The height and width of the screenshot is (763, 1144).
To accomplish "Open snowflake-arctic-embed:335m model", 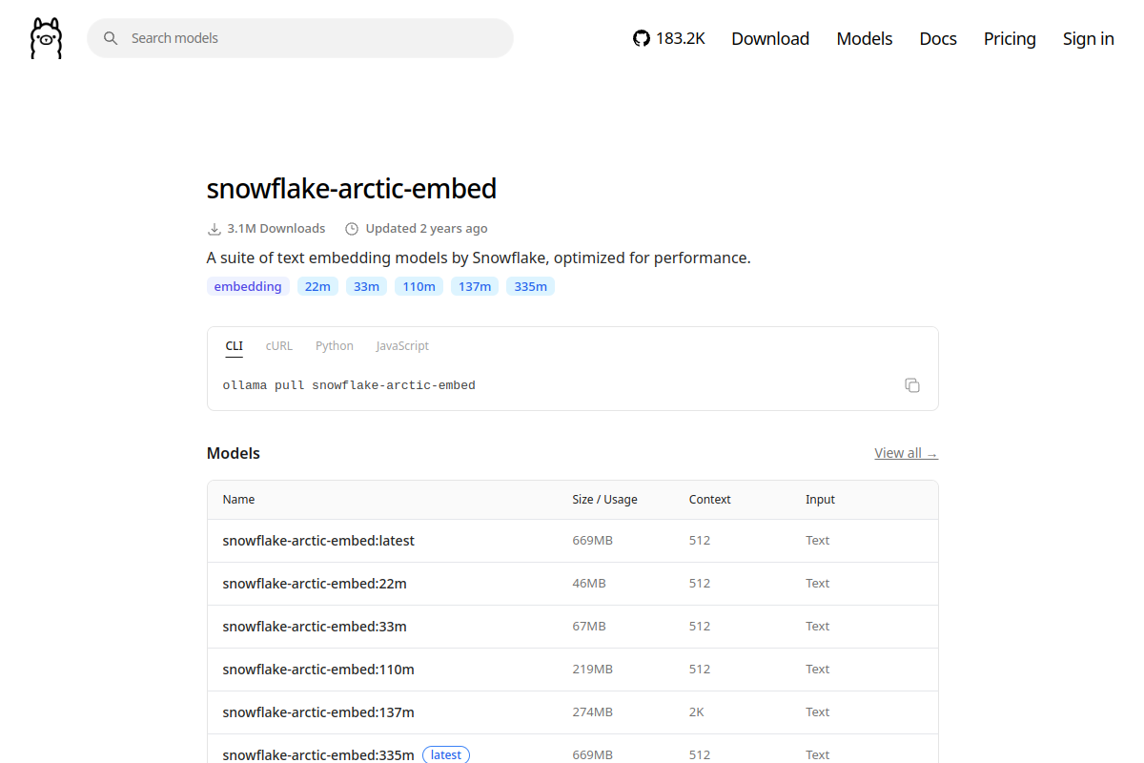I will click(318, 754).
